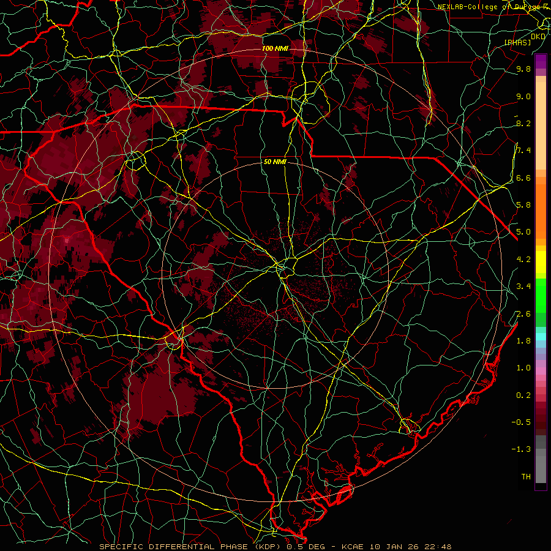Pick the orange segment of the color bar
Image resolution: width=551 pixels, height=551 pixels.
(x=541, y=211)
